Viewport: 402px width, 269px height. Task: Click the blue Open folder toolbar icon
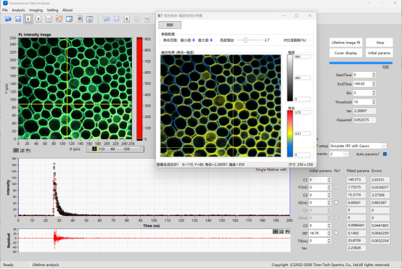[x=8, y=19]
